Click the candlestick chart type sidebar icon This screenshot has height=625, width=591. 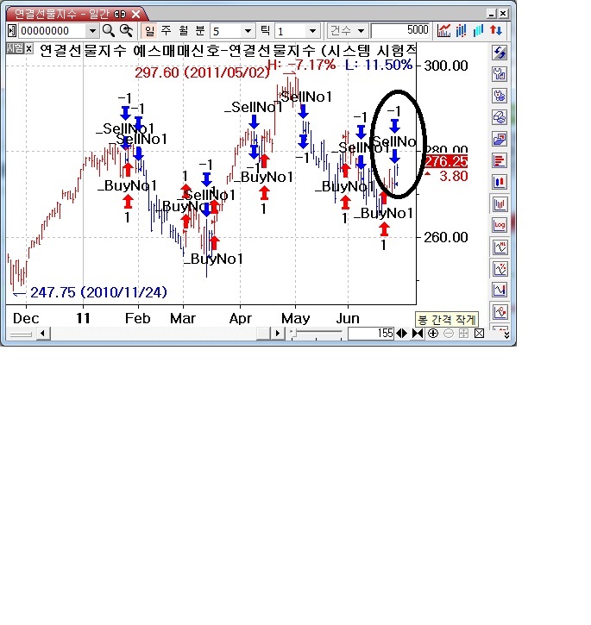coord(499,182)
